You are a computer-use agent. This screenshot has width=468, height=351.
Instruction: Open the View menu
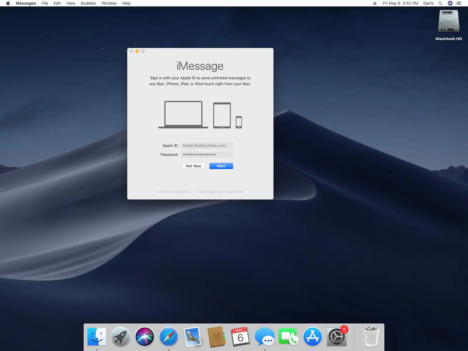[x=70, y=3]
